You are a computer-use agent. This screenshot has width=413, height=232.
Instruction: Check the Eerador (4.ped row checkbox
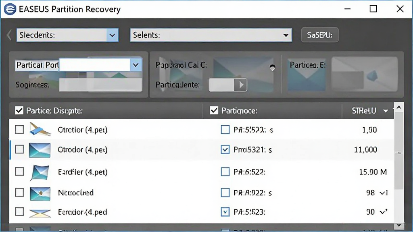(19, 211)
